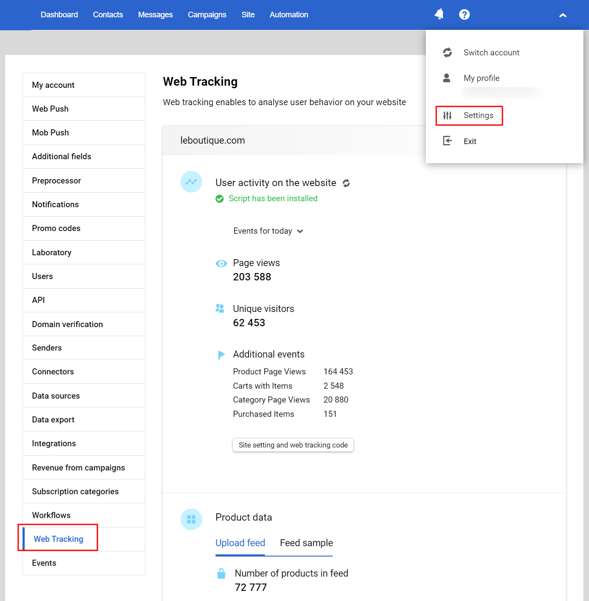Open the Automation menu

coord(289,15)
